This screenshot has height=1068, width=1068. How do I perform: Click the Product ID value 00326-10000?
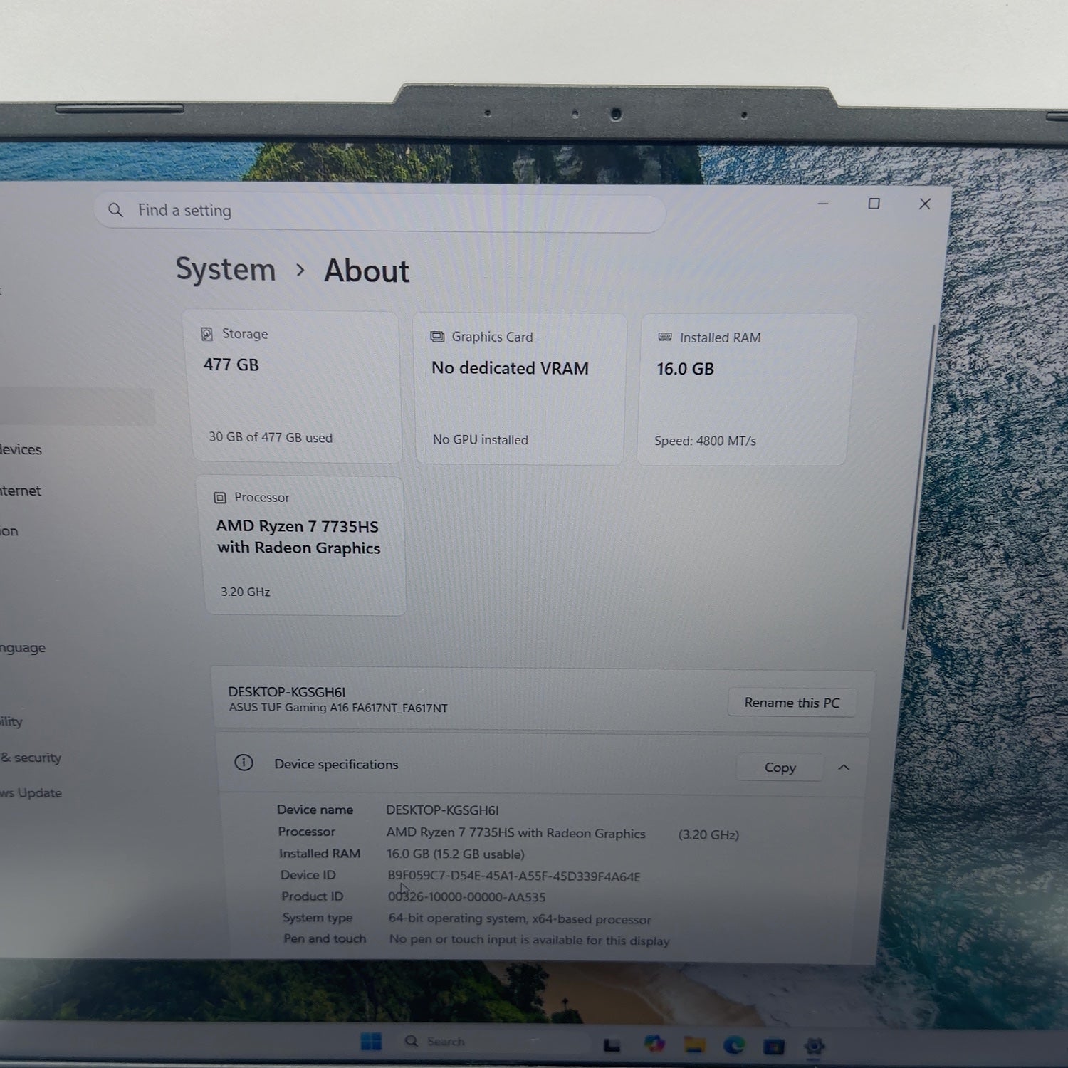[467, 897]
